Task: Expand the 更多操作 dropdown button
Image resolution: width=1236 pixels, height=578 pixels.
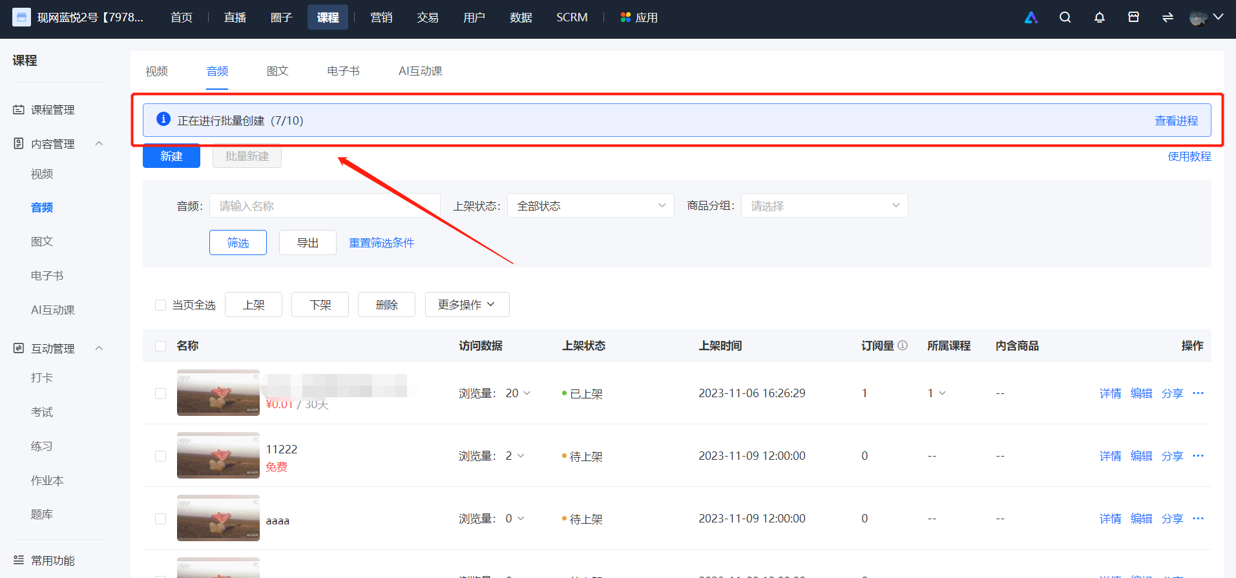Action: [x=467, y=305]
